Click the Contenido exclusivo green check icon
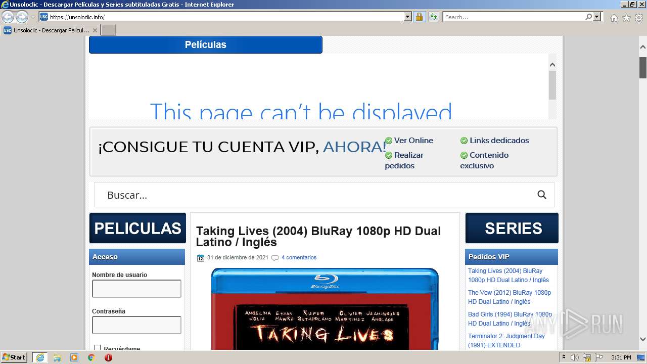Screen dimensions: 647x364 464,155
